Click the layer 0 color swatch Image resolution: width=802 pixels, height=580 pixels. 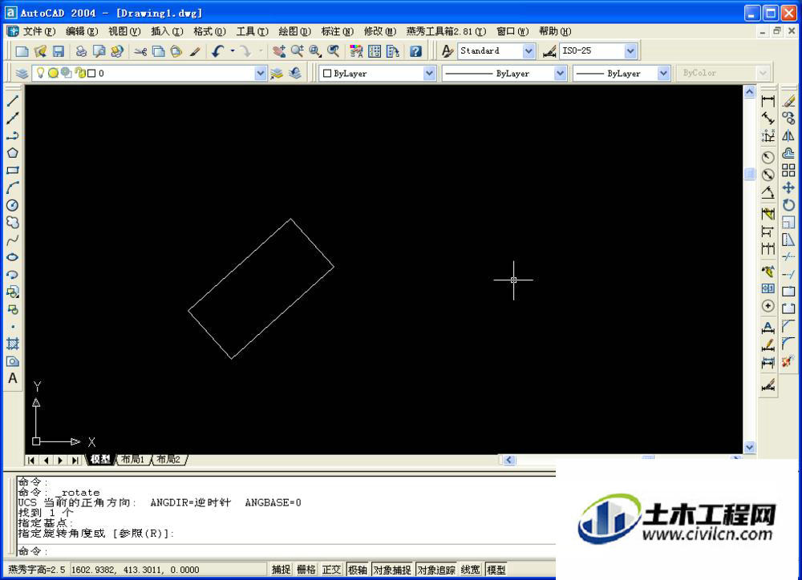click(x=91, y=74)
